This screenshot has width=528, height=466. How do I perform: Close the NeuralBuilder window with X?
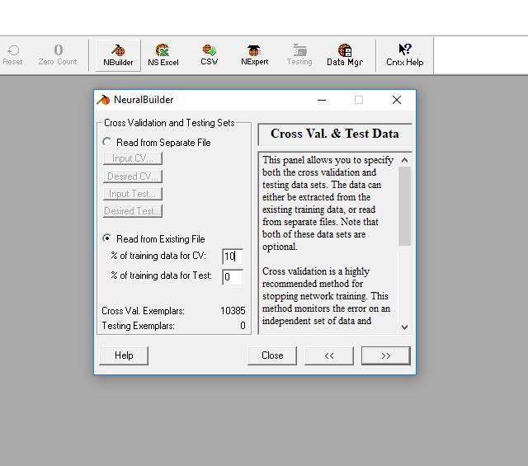(x=397, y=100)
